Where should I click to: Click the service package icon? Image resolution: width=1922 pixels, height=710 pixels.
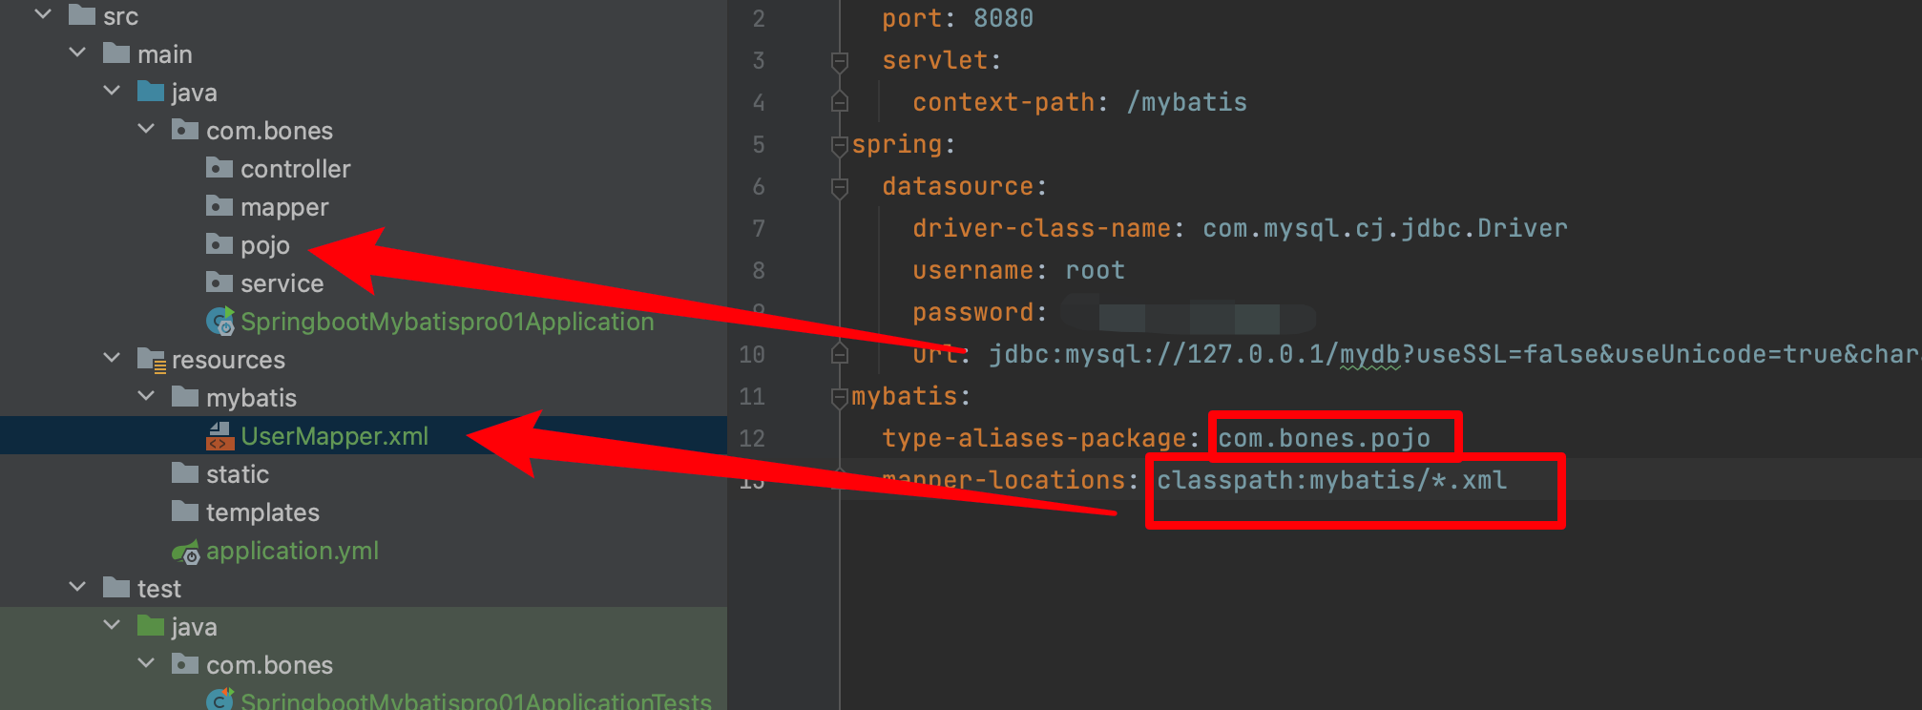click(219, 282)
